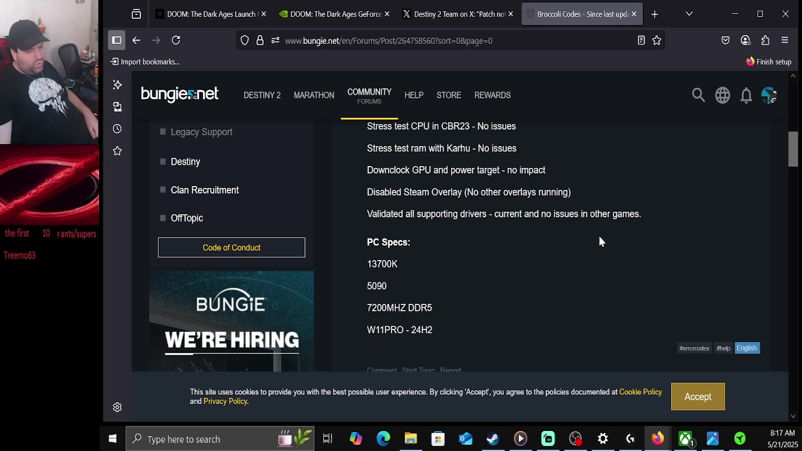Screen dimensions: 802x451
Task: Close the Broccoli Codes tab
Action: pos(633,14)
